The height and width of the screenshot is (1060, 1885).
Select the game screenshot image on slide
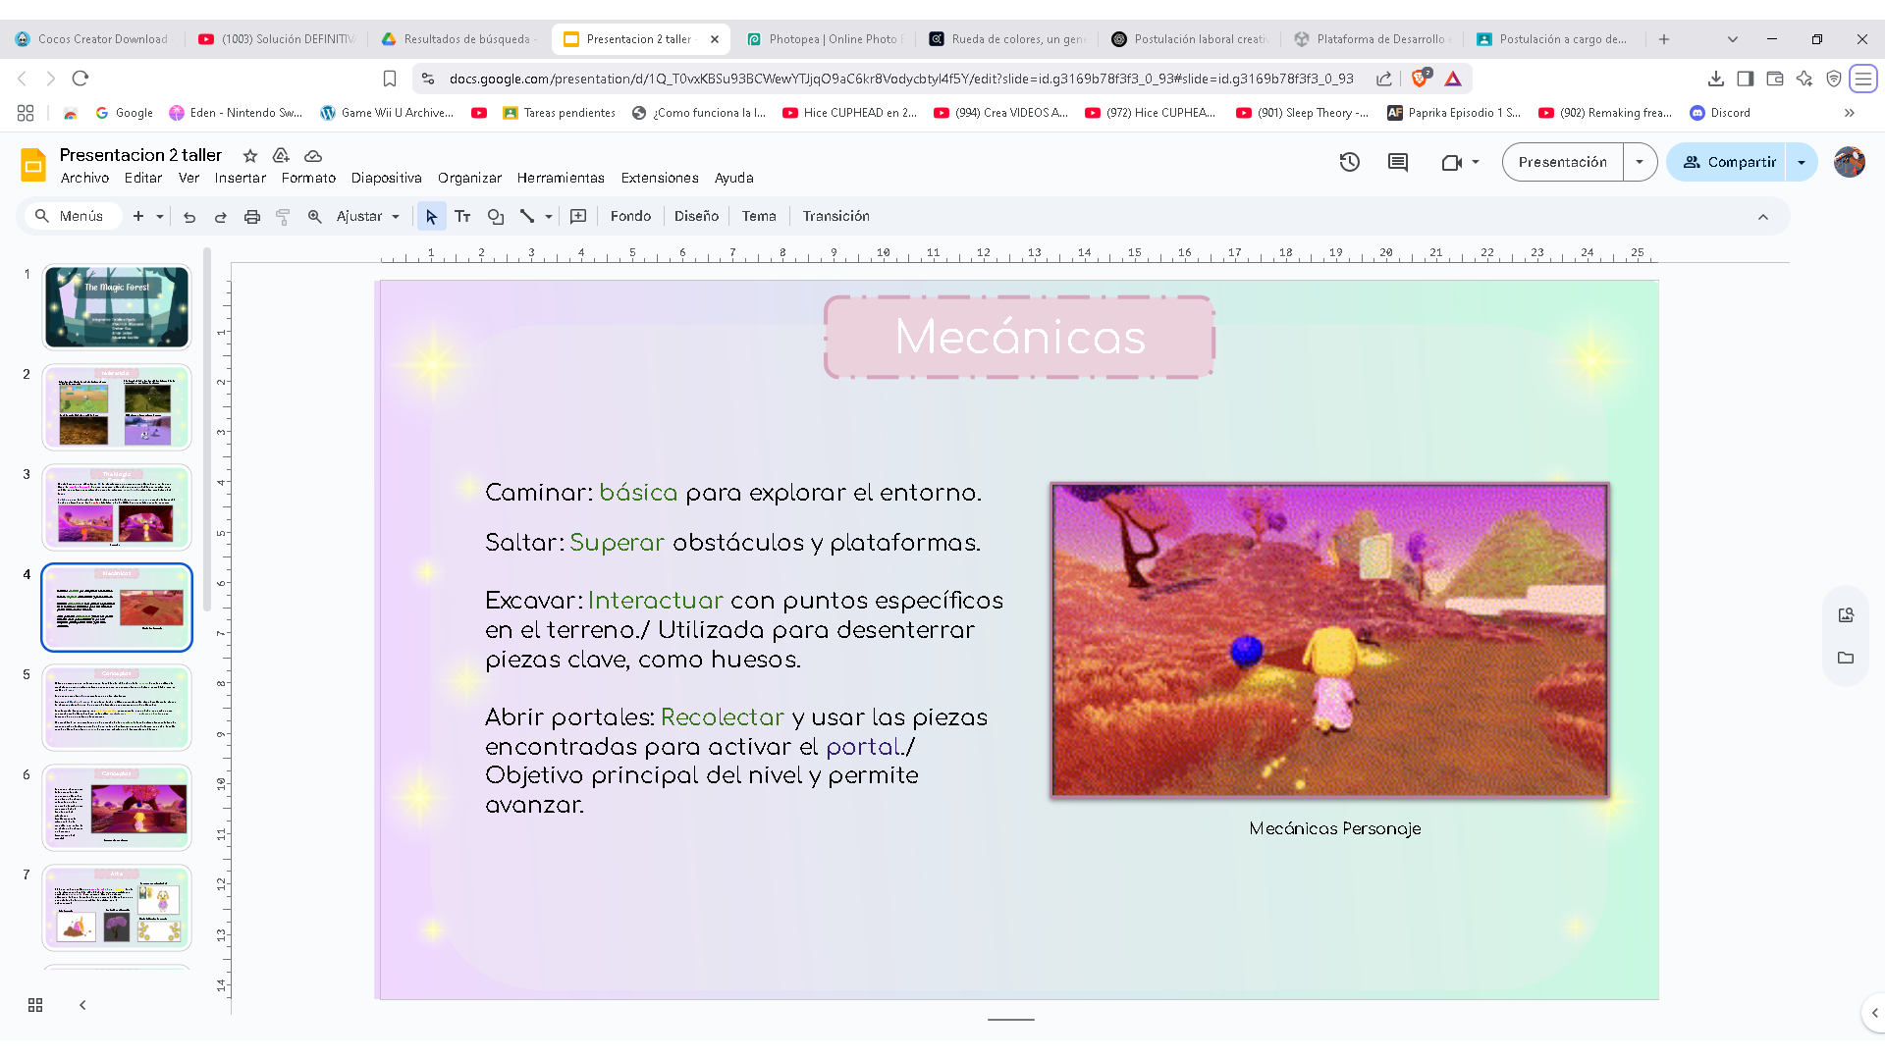point(1329,639)
